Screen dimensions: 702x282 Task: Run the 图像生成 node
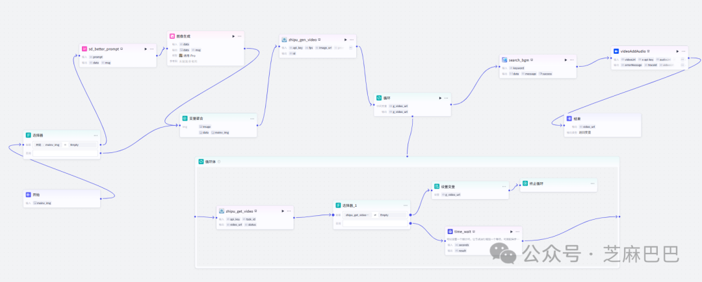pos(233,36)
